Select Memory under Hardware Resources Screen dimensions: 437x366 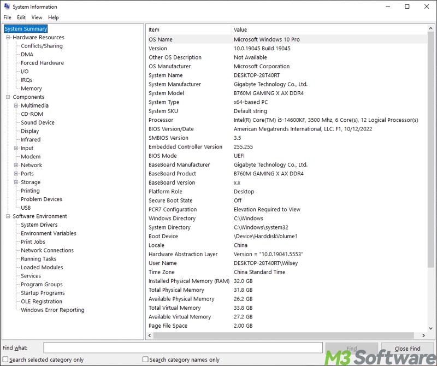pyautogui.click(x=31, y=88)
